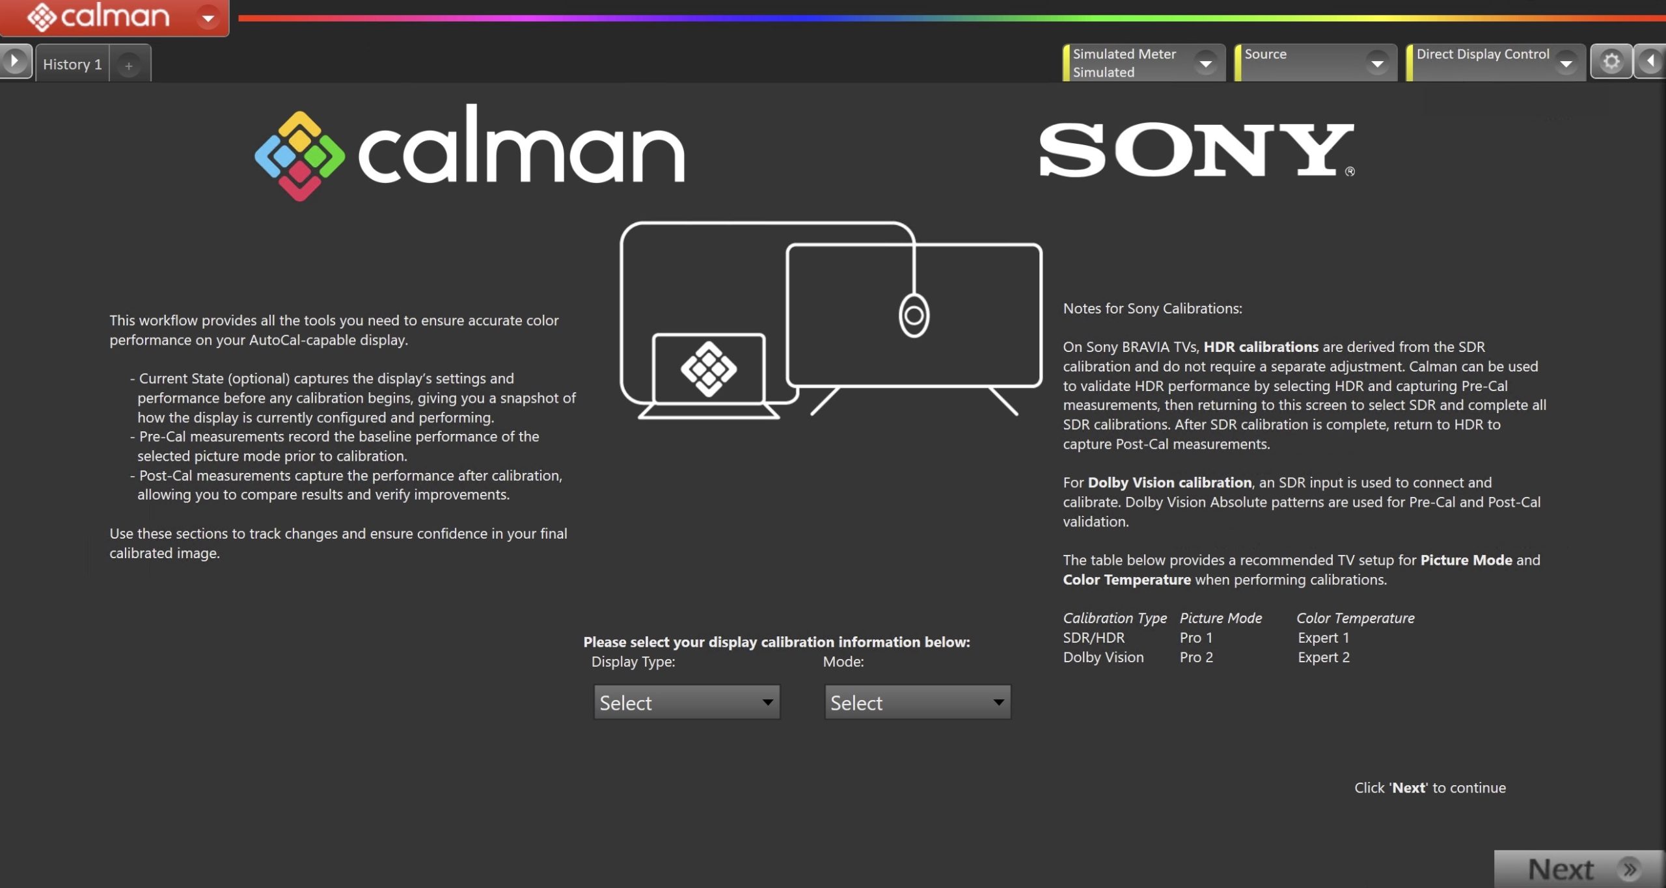Screen dimensions: 1666x888
Task: Click the large Calman diamond logo
Action: (300, 155)
